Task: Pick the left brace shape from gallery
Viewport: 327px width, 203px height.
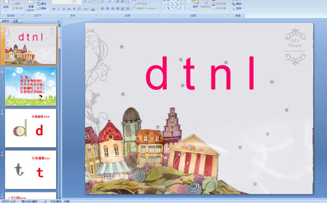Action: 181,8
